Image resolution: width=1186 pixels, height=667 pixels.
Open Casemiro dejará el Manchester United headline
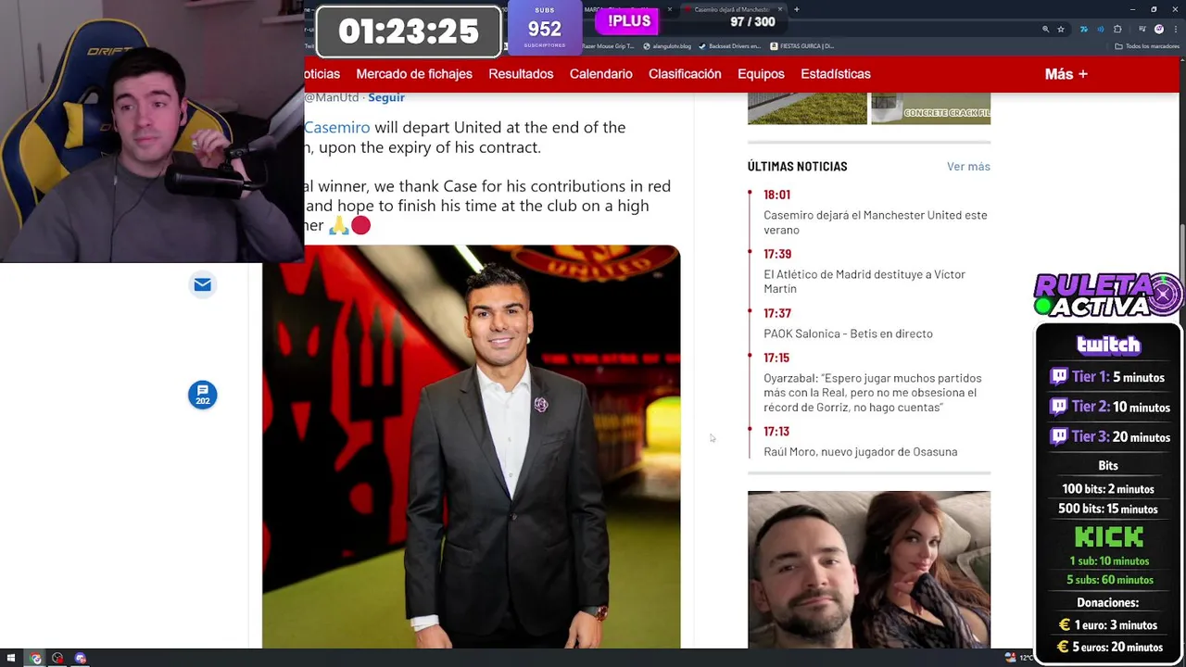pos(876,222)
